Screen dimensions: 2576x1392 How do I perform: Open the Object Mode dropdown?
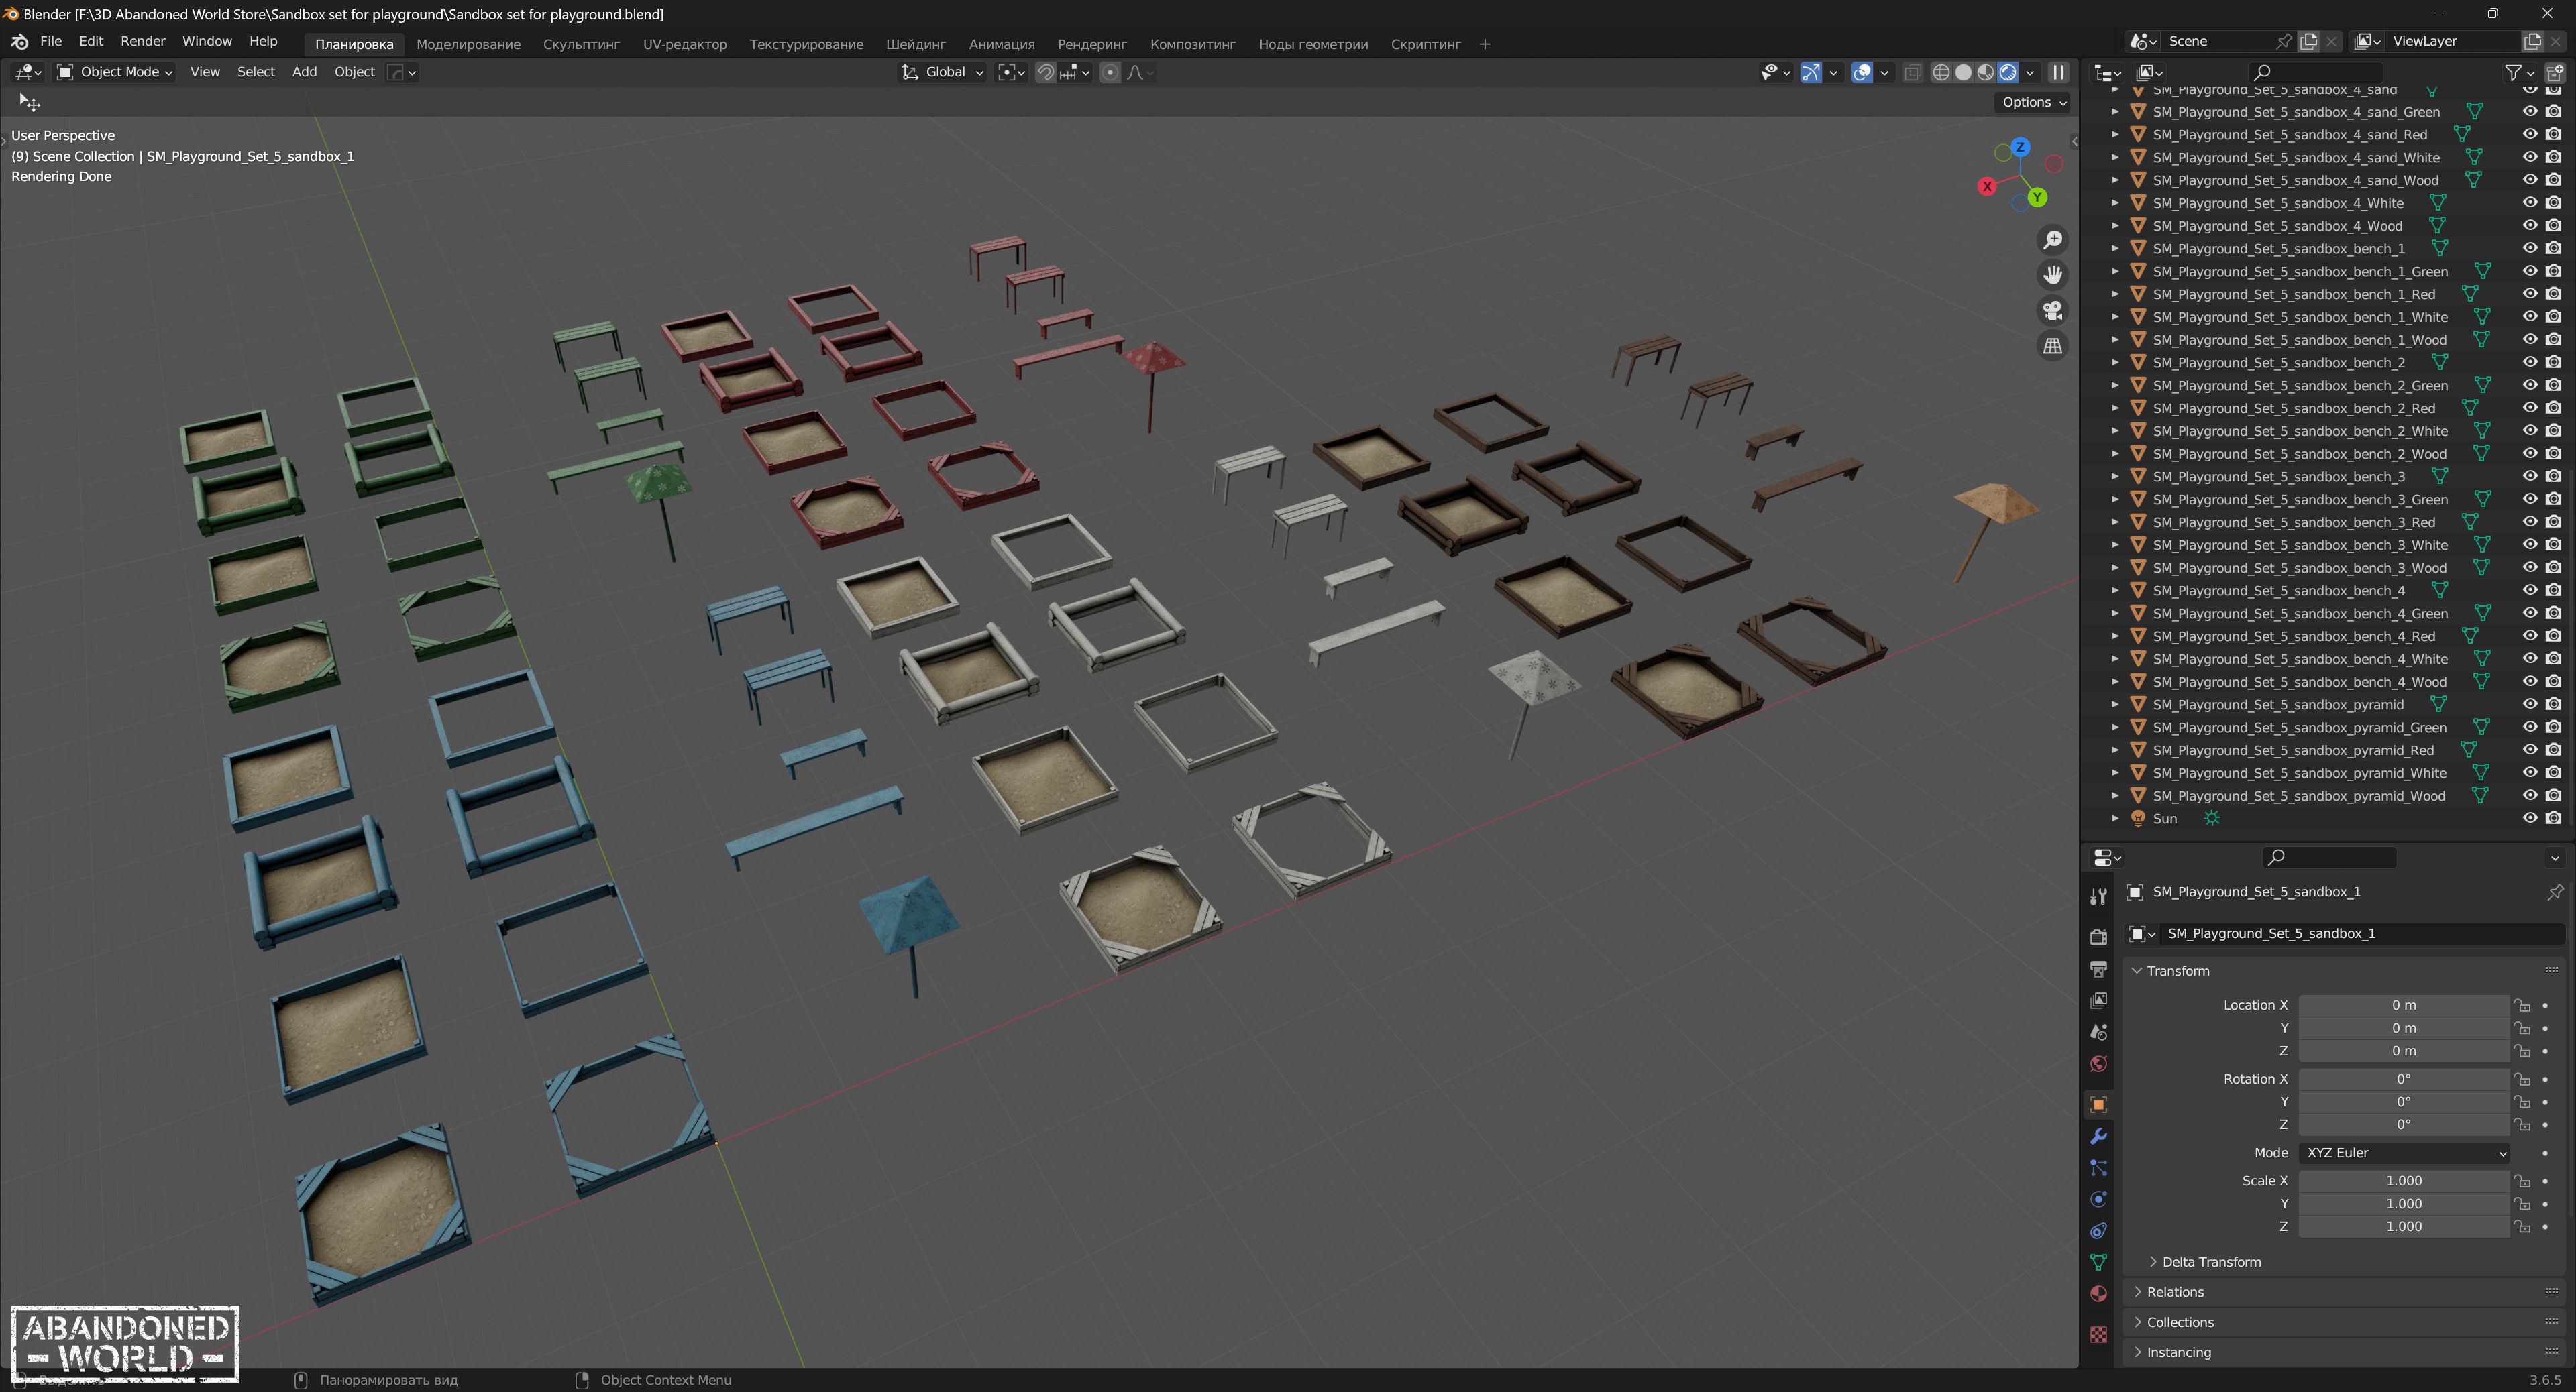[115, 72]
